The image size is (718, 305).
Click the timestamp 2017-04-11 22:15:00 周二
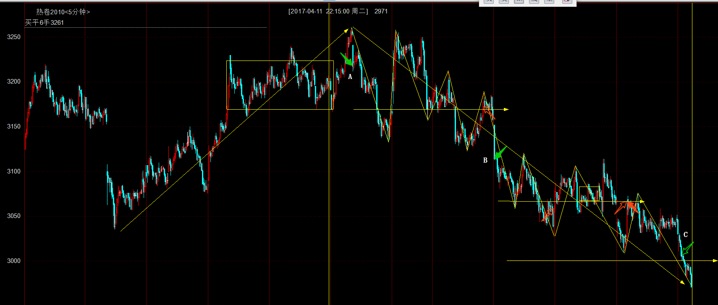[328, 11]
